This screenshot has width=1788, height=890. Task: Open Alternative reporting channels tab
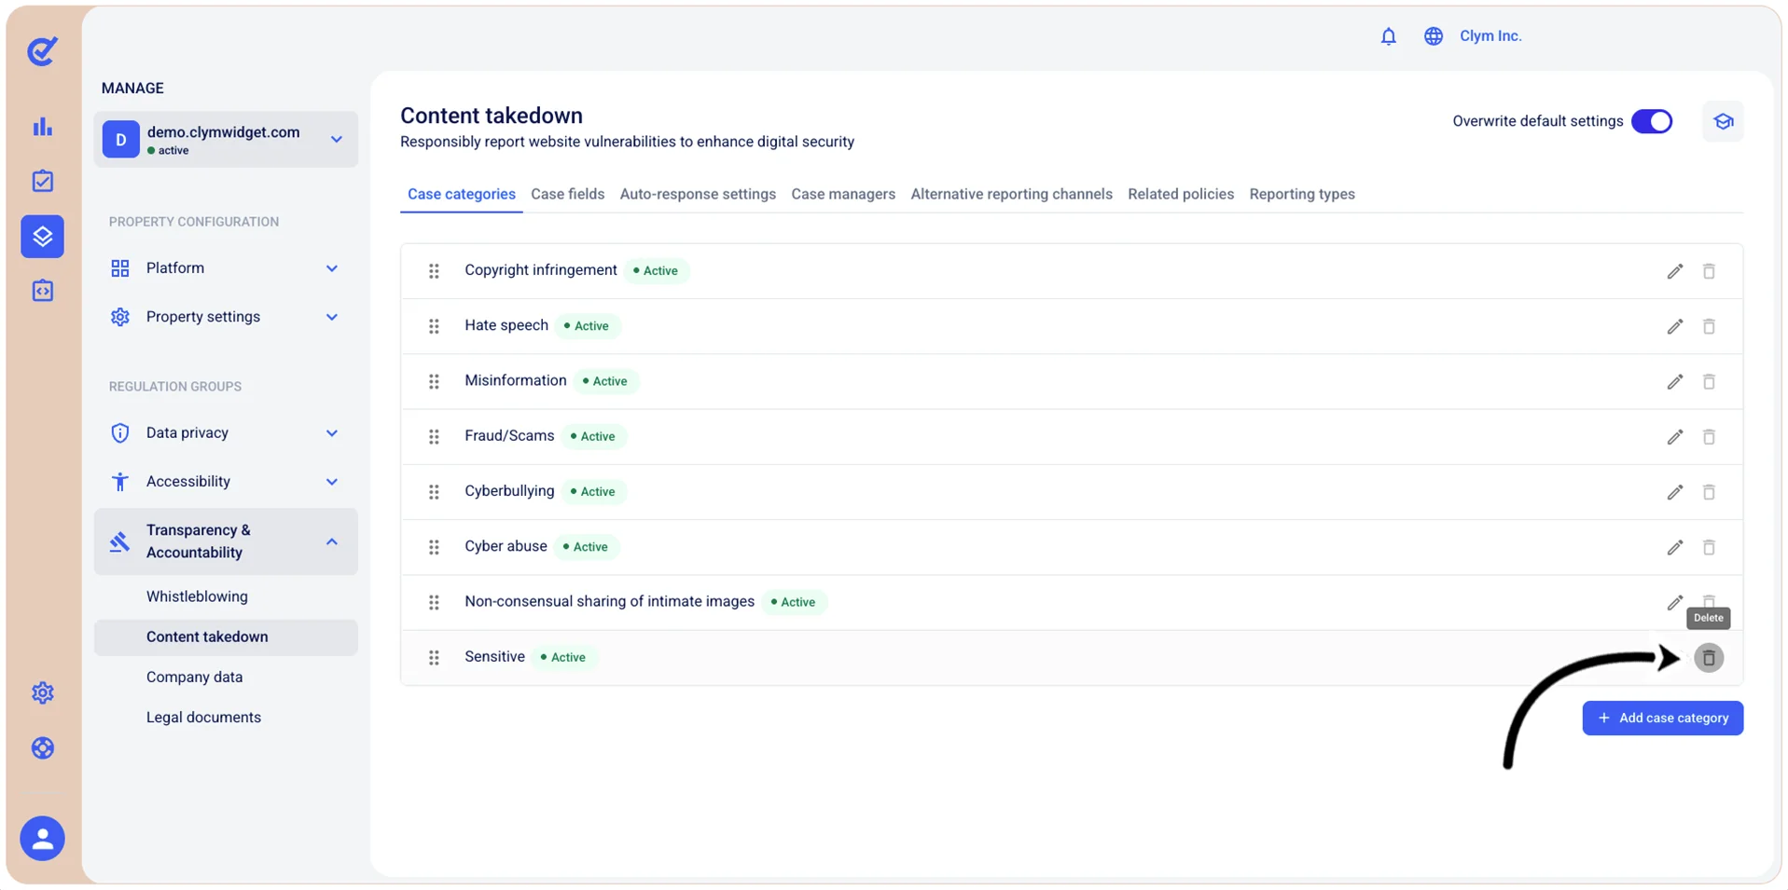point(1011,194)
